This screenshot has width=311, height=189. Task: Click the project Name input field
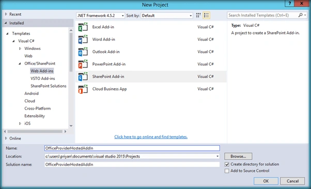point(132,148)
